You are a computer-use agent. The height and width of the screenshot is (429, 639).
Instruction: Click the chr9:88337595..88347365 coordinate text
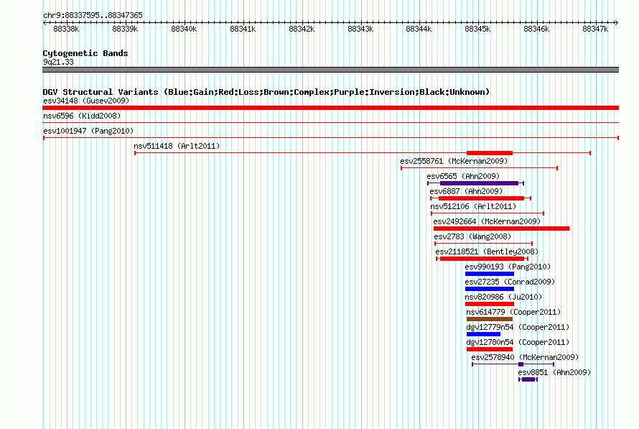93,15
